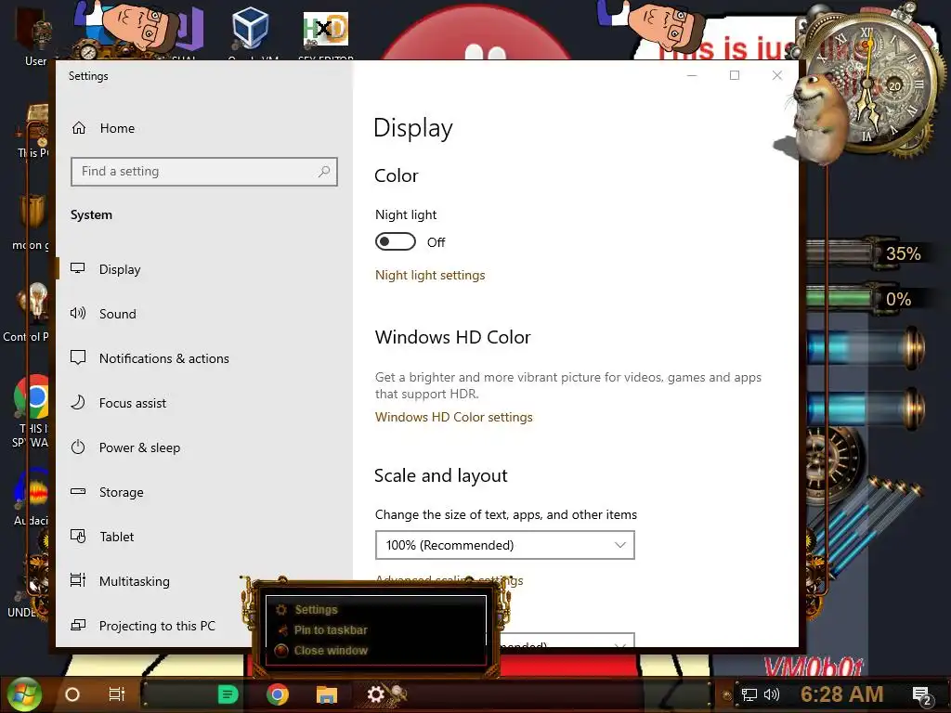Expand the 100% (Recommended) scale dropdown
The height and width of the screenshot is (713, 951).
click(x=504, y=545)
